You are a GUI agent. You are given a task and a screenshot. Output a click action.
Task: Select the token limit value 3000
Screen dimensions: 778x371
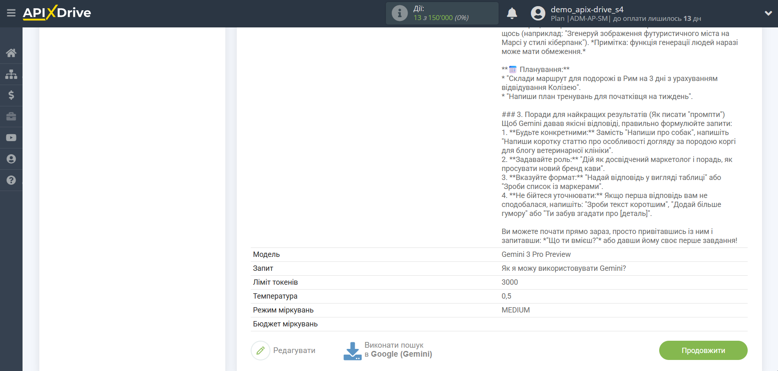tap(510, 282)
